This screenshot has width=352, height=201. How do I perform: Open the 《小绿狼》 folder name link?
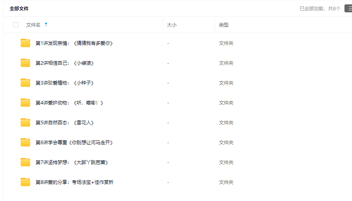pos(65,63)
